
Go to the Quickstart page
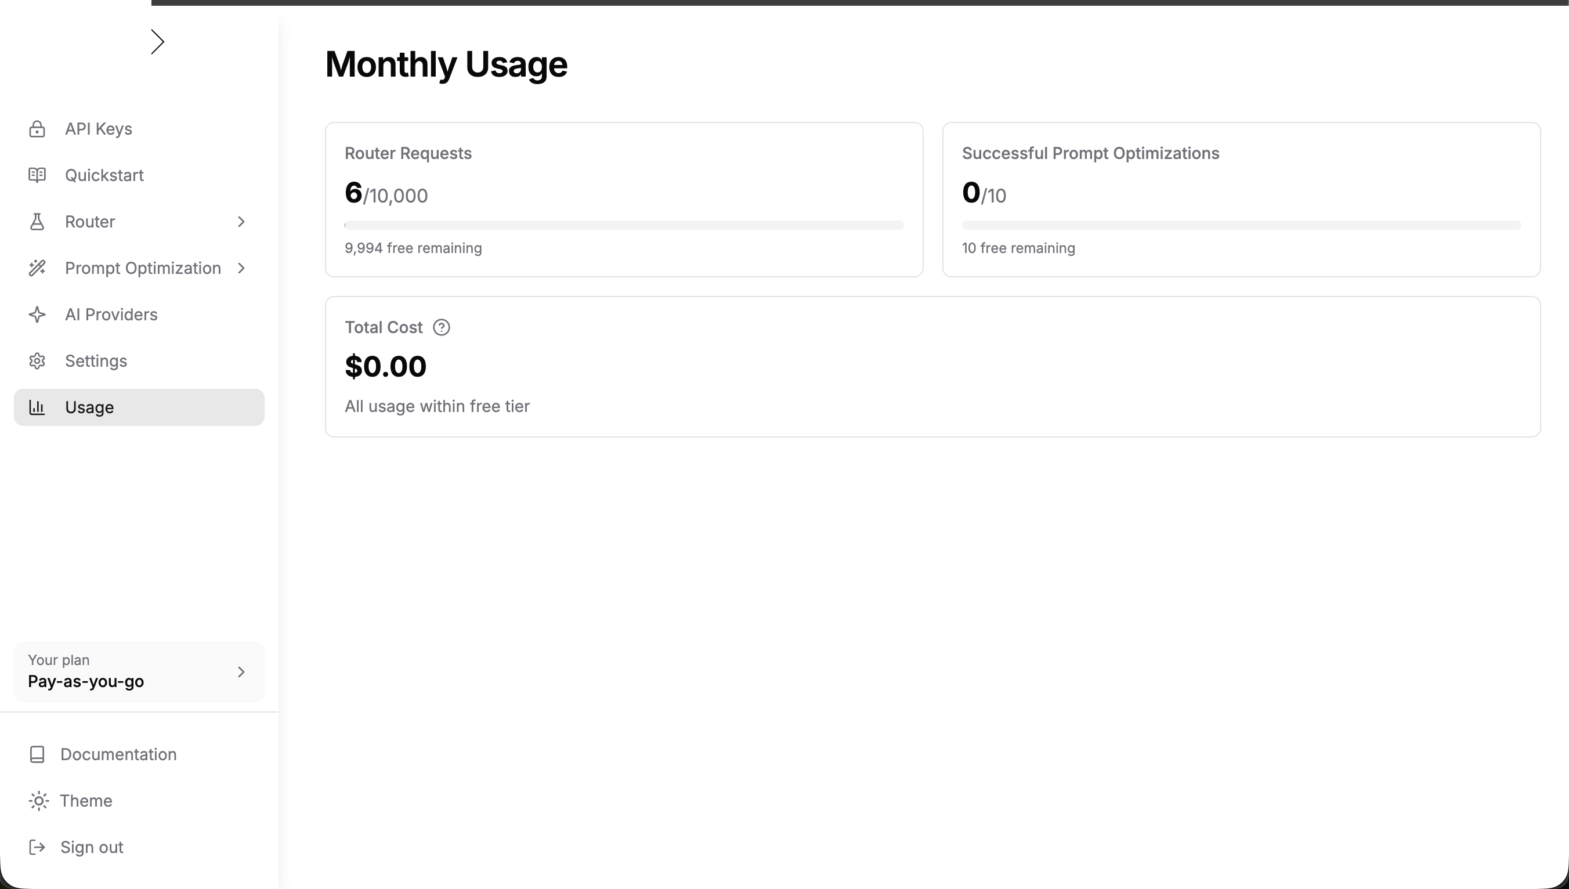(139, 175)
